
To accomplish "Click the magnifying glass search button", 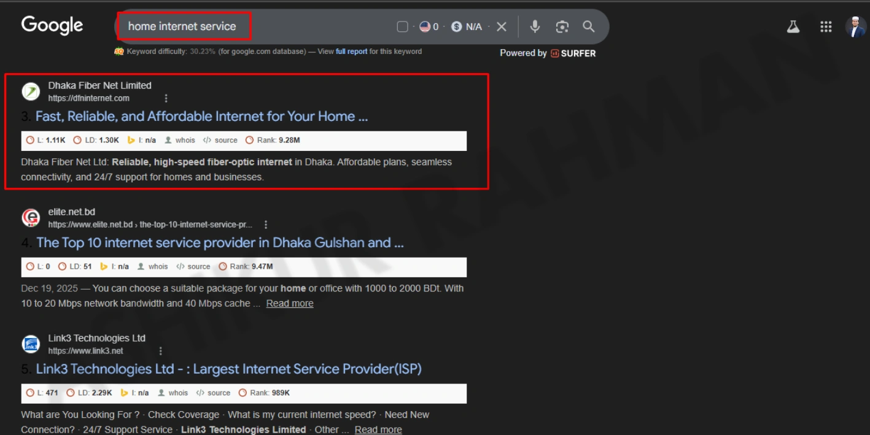I will (589, 26).
